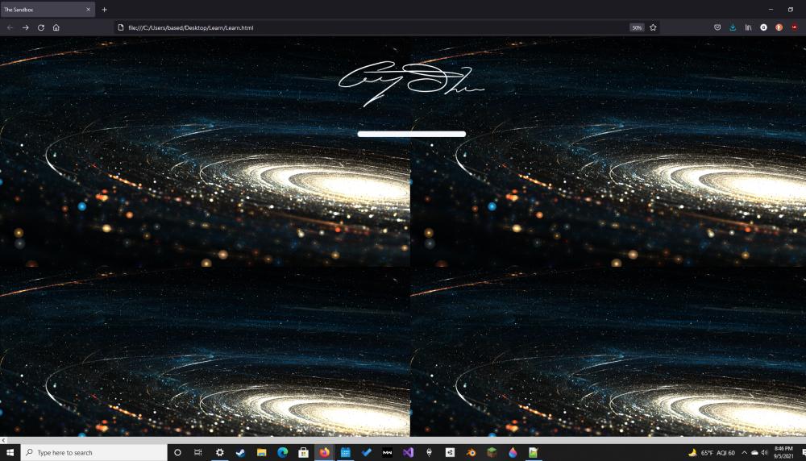The width and height of the screenshot is (806, 461).
Task: Reload the Learn.html page
Action: [x=40, y=27]
